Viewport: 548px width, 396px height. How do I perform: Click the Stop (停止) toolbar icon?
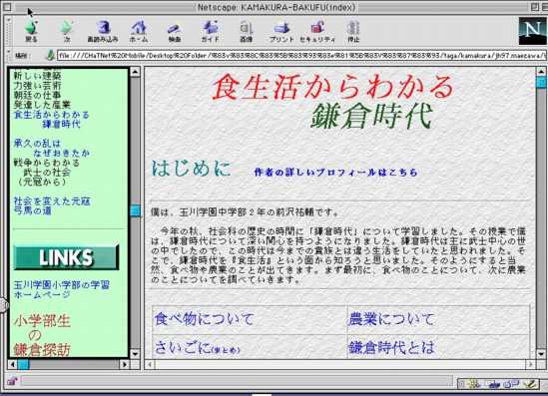pos(353,31)
